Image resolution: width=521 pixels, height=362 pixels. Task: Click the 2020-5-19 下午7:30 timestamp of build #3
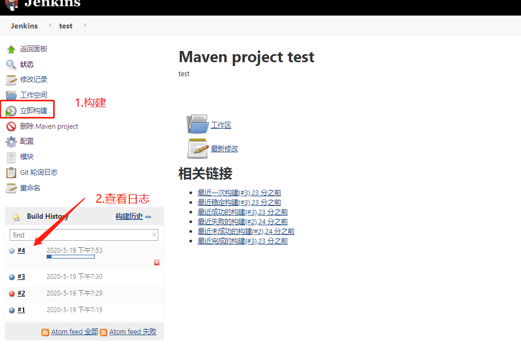click(x=75, y=276)
